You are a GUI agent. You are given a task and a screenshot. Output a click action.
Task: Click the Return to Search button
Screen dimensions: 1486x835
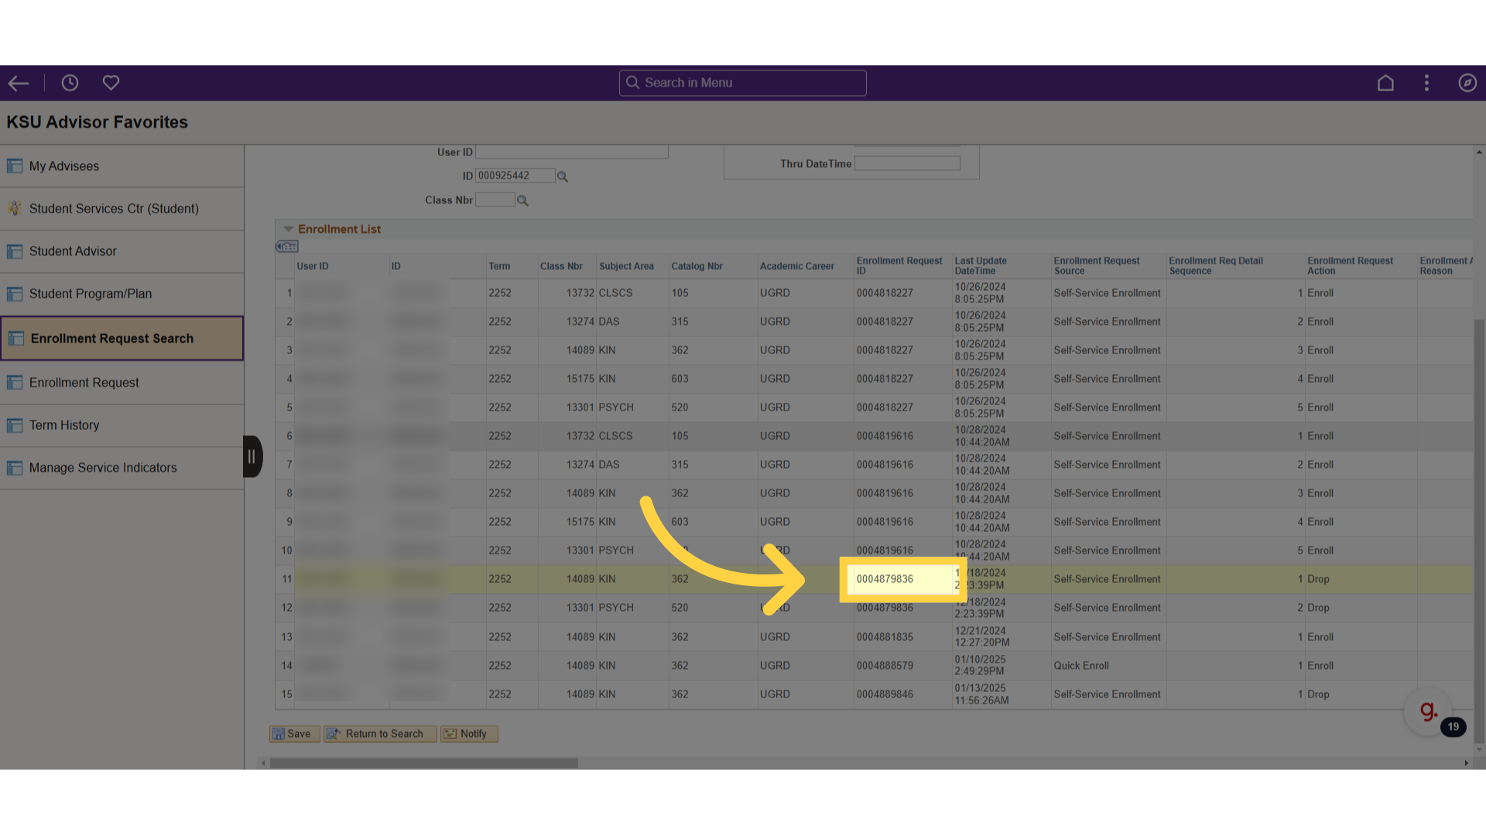tap(380, 734)
